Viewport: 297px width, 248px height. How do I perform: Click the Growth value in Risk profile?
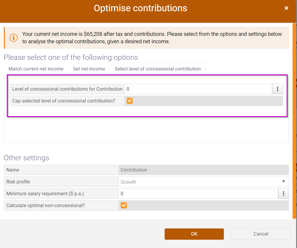[x=129, y=182]
